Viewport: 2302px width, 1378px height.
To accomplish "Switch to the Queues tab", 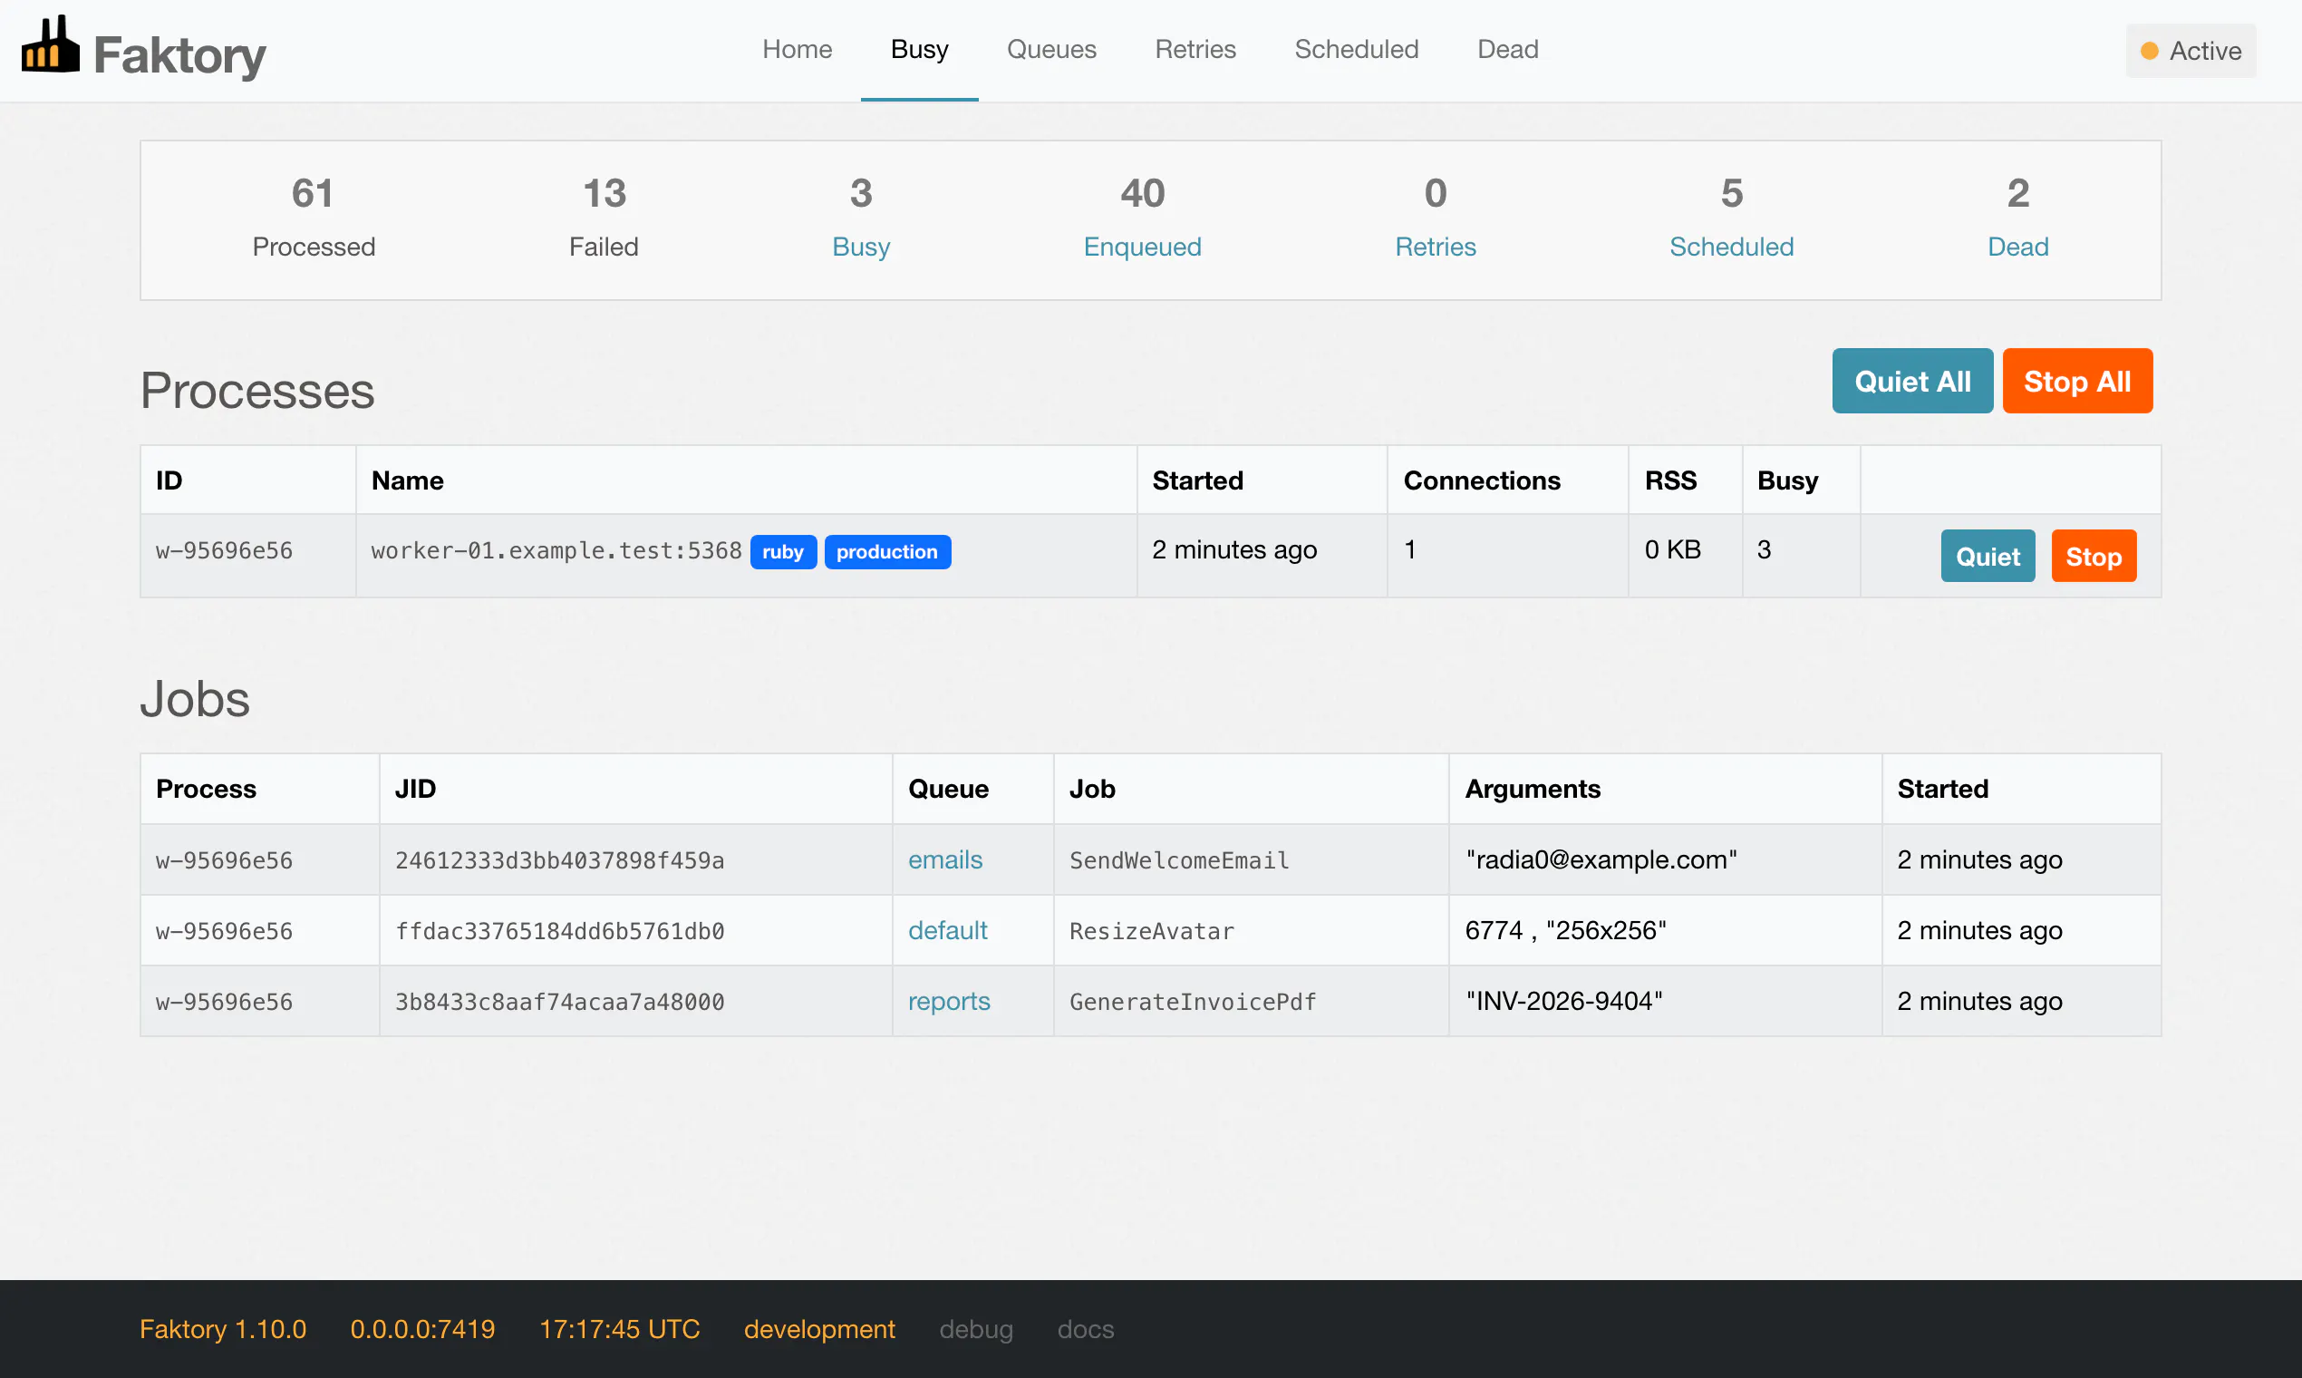I will click(x=1050, y=49).
